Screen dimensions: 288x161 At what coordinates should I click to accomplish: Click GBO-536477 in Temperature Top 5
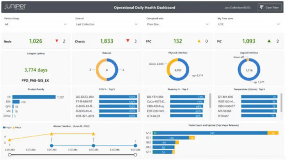point(226,106)
